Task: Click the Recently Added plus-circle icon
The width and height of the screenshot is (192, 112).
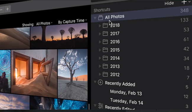Action: [100, 82]
